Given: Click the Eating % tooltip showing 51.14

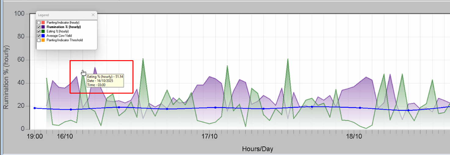Looking at the screenshot, I should point(105,81).
